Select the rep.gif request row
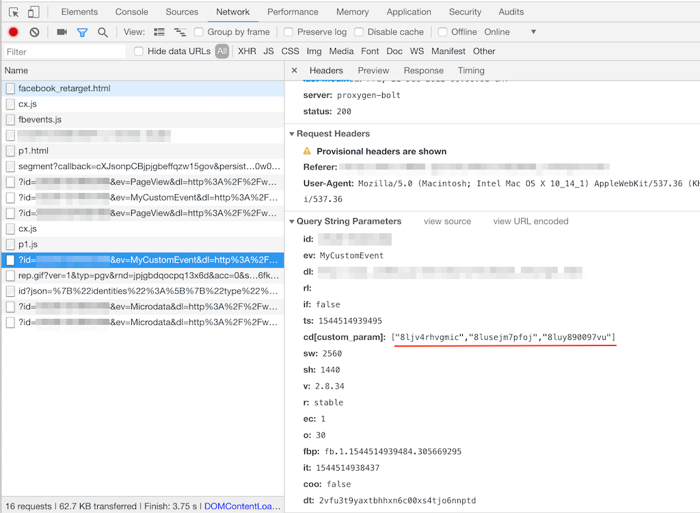The height and width of the screenshot is (513, 700). (143, 276)
